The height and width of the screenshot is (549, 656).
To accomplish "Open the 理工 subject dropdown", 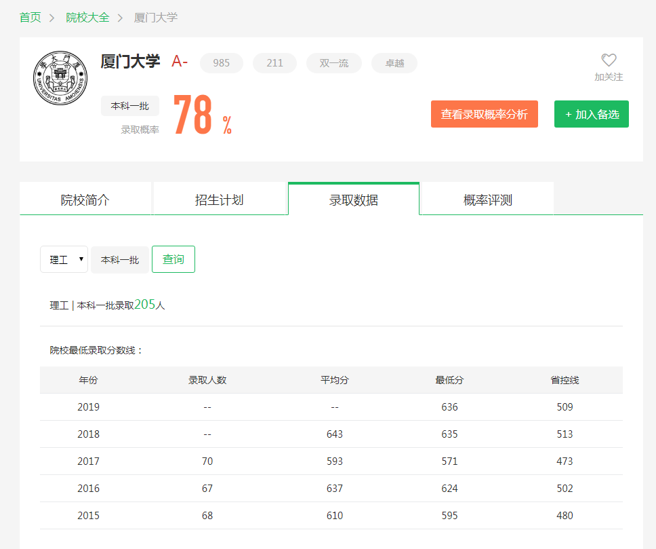I will [x=64, y=259].
